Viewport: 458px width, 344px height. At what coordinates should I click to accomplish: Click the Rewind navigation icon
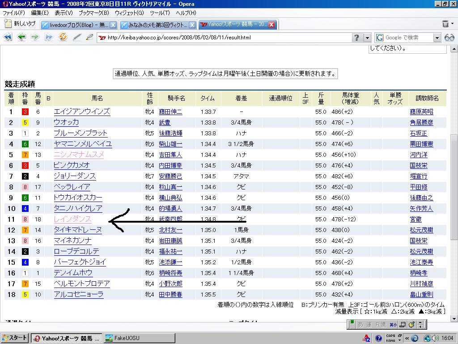click(x=8, y=37)
